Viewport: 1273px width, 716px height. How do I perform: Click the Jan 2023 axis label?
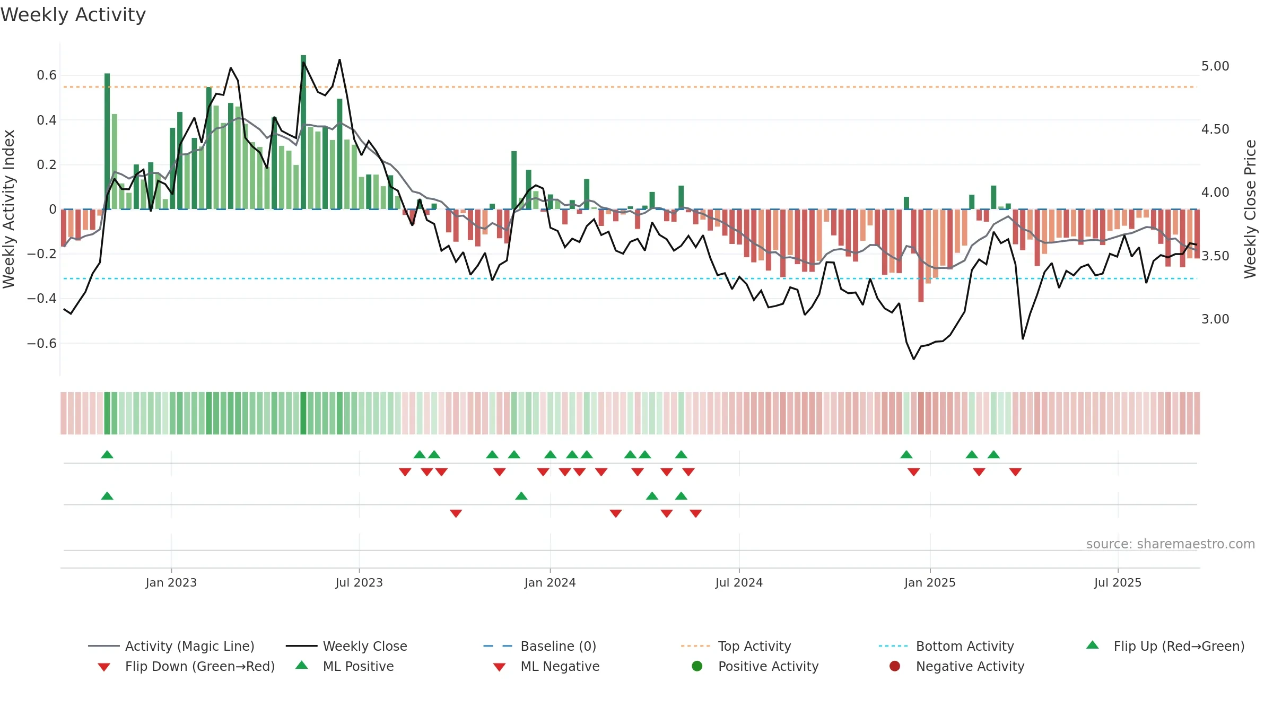(x=171, y=582)
